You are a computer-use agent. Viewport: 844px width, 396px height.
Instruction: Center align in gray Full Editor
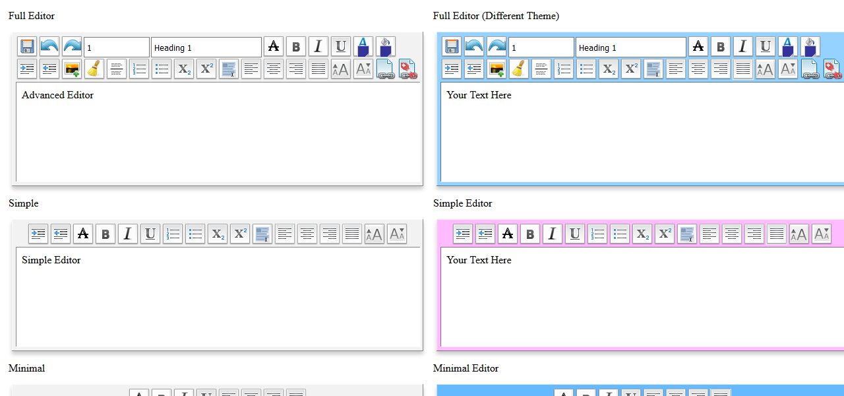point(274,69)
